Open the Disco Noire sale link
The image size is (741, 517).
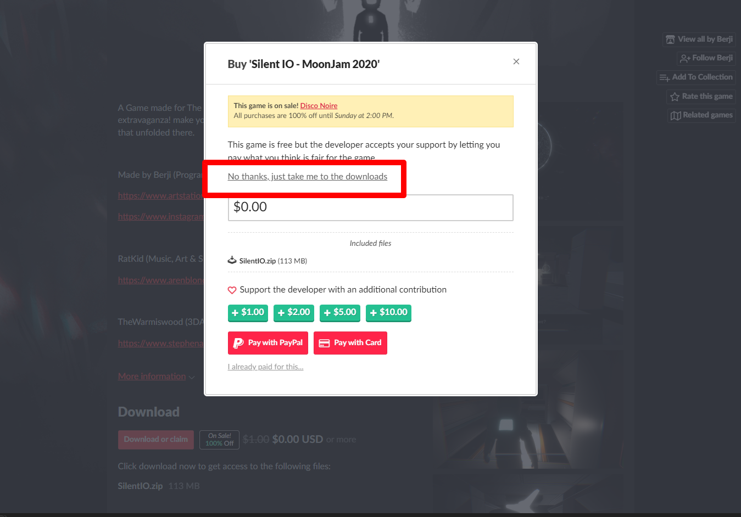tap(319, 106)
